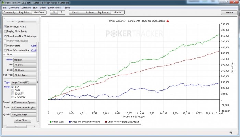This screenshot has height=137, width=240.
Task: Click blue Chips Won With Showdown legend swatch
Action: pyautogui.click(x=70, y=122)
